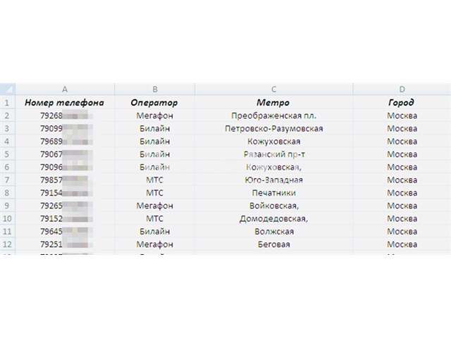
Task: Select cell containing Петровско-Разумовская
Action: click(x=274, y=128)
